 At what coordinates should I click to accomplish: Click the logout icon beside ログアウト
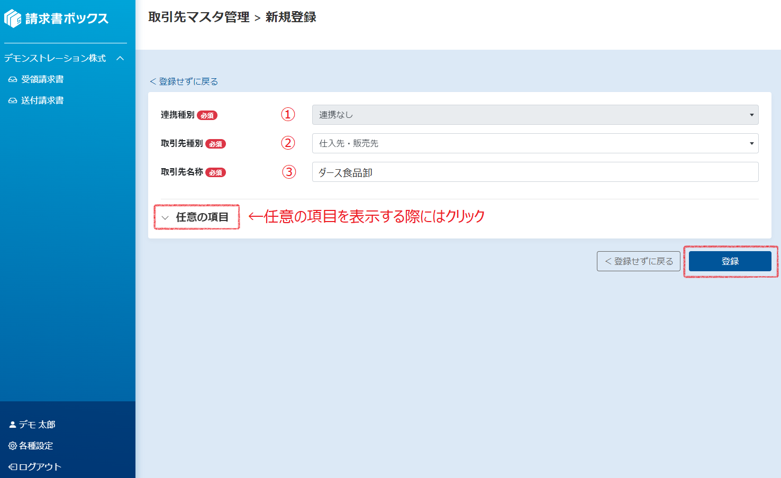point(13,467)
